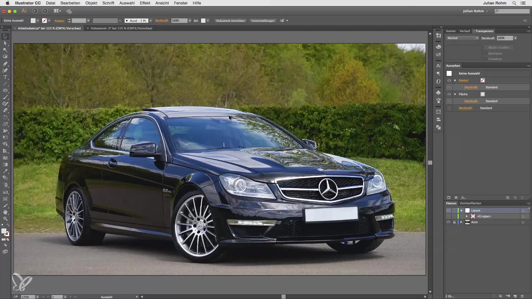Screen dimensions: 532x299
Task: Hide the Layout layer
Action: point(448,210)
